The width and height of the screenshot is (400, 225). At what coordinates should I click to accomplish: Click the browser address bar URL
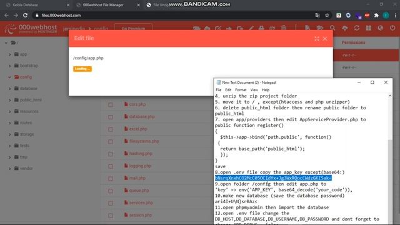click(x=61, y=15)
